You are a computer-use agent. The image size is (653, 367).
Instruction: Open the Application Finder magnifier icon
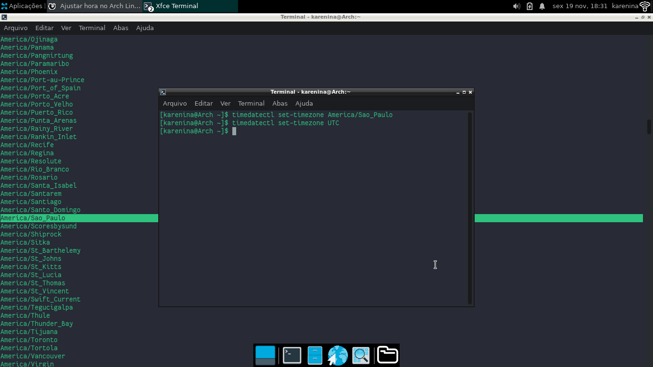[361, 356]
